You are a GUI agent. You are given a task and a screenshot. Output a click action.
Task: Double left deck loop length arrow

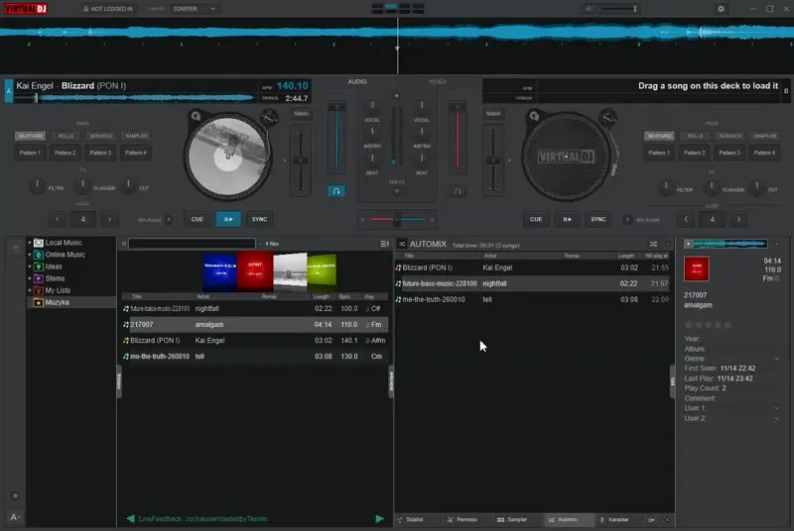coord(109,219)
